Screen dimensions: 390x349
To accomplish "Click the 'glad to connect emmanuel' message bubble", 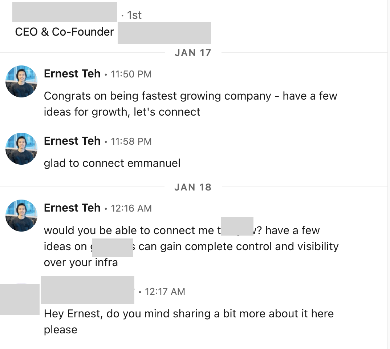I will click(x=112, y=163).
